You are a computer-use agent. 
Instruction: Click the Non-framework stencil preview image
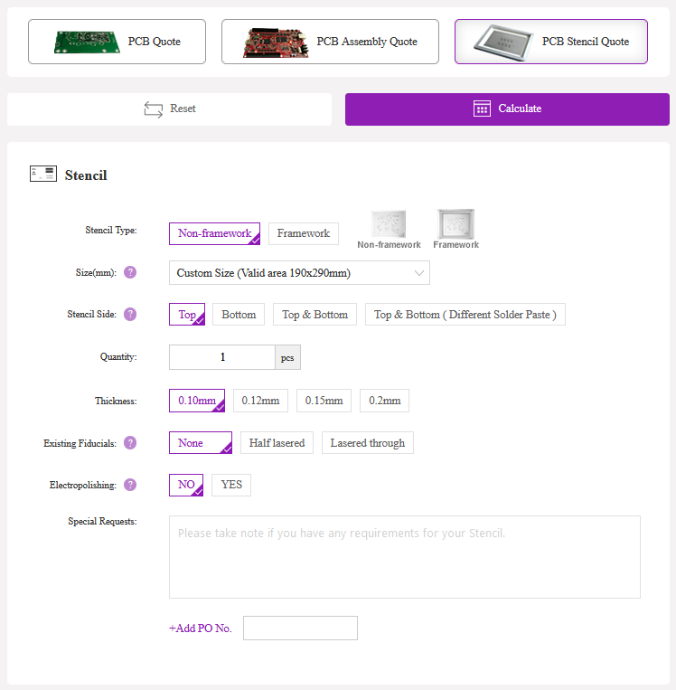pyautogui.click(x=389, y=224)
